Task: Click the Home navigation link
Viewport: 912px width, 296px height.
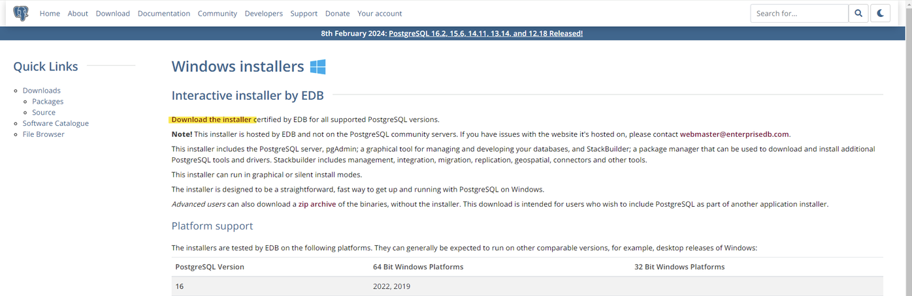Action: pos(50,13)
